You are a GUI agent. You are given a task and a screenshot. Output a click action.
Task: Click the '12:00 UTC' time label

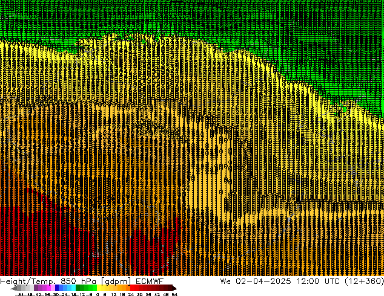click(318, 281)
